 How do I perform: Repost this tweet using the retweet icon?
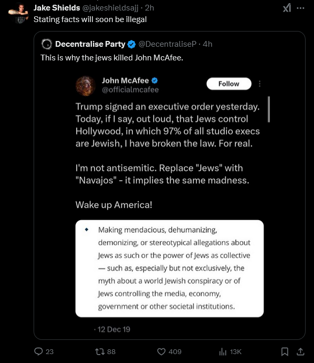click(x=100, y=351)
